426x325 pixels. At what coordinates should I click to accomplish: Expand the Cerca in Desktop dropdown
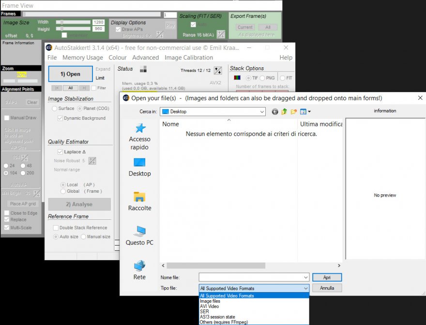click(262, 112)
